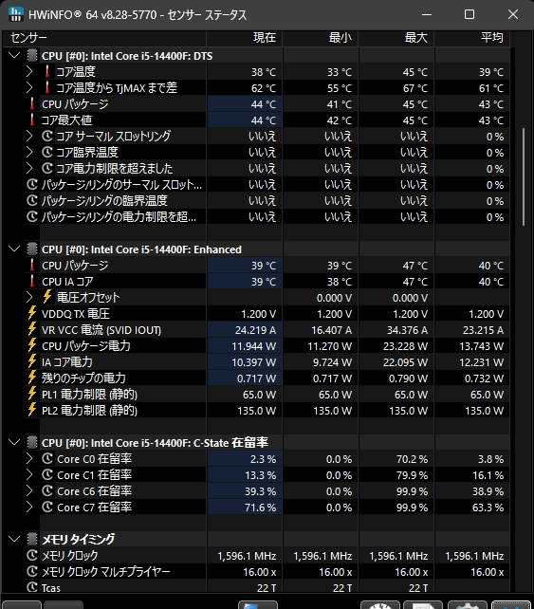
Task: Click the vertical scrollbar thumb
Action: (524, 176)
